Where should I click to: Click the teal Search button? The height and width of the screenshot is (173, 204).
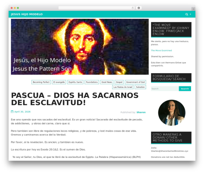coord(185,89)
